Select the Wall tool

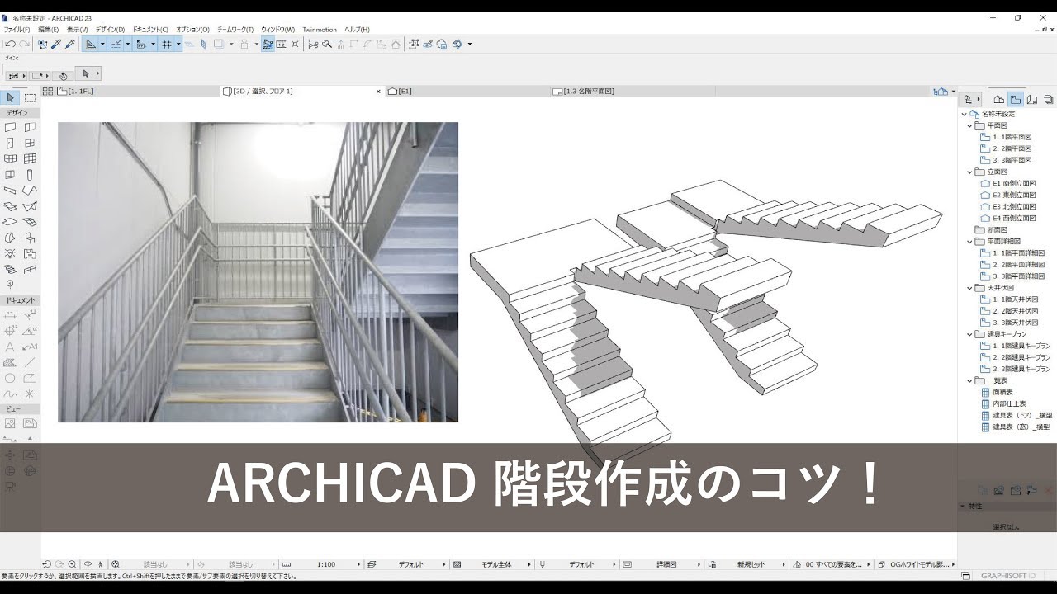(10, 127)
